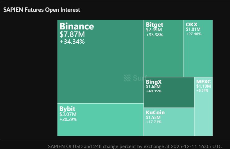Select the BingX tile name

point(153,82)
